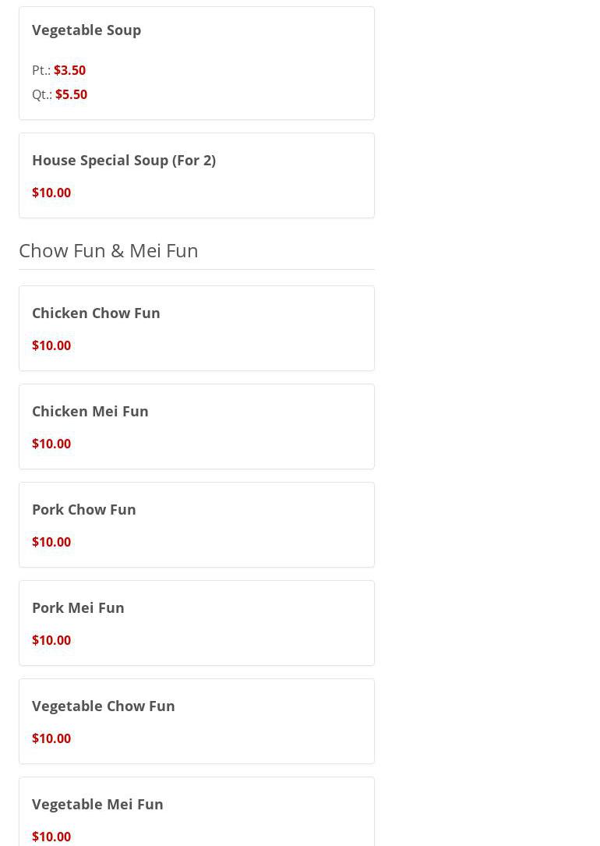The image size is (600, 846).
Task: Click the Pork Chow Fun price
Action: tap(51, 542)
